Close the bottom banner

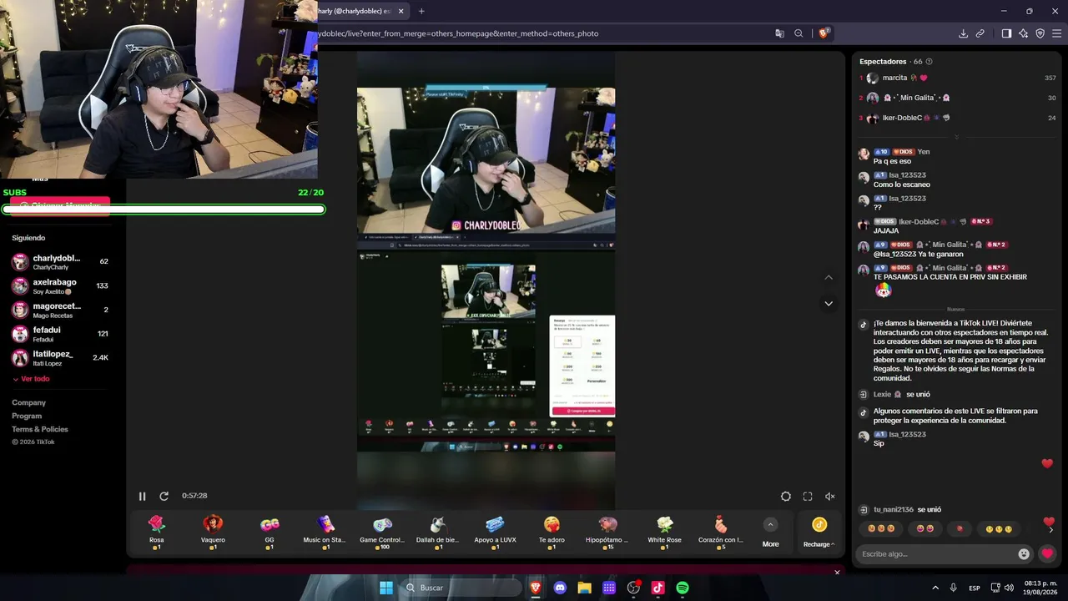(x=837, y=573)
